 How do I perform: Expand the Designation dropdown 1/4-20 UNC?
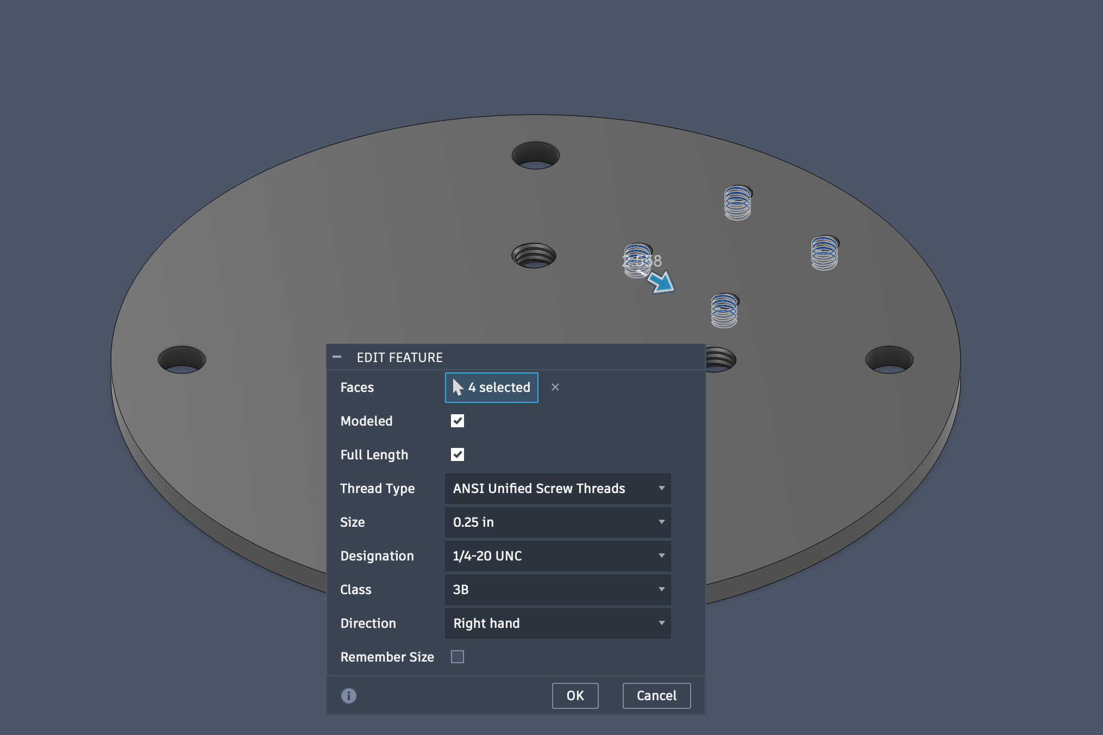click(557, 556)
